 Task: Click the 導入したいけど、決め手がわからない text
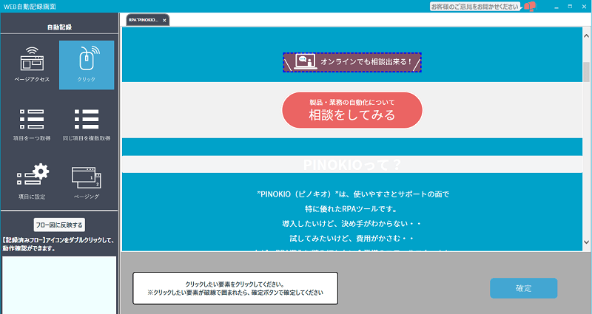[351, 224]
